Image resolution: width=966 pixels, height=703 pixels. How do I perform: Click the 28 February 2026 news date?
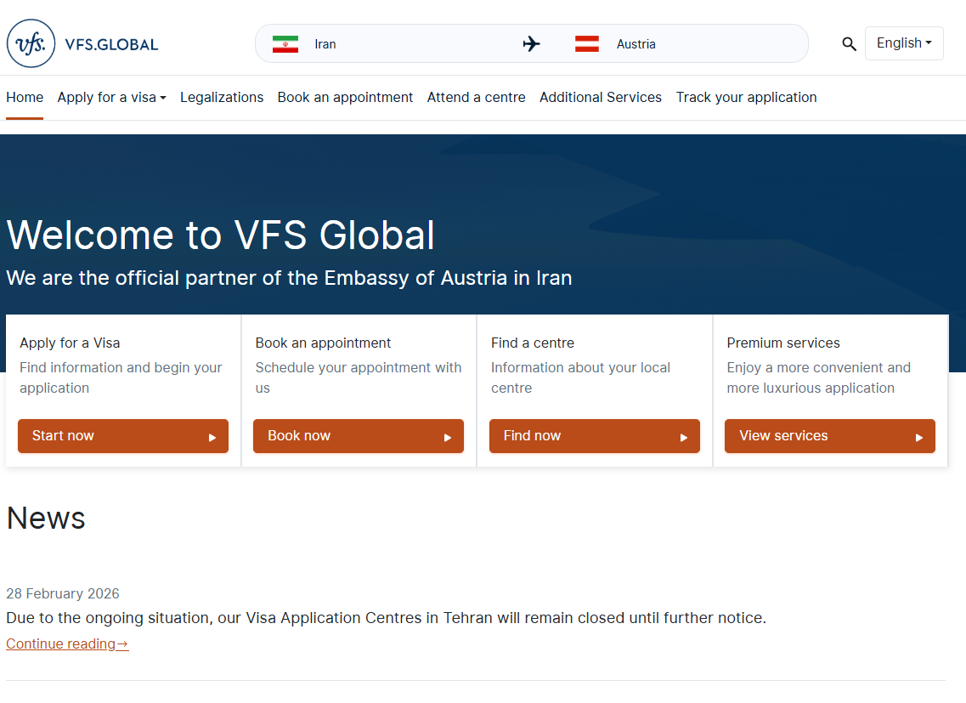(63, 594)
